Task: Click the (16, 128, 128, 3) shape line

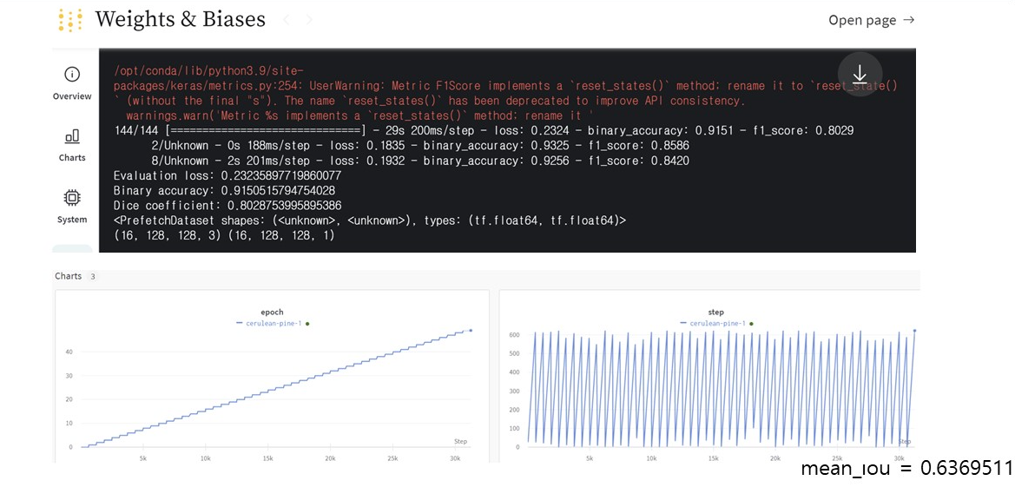Action: (224, 236)
